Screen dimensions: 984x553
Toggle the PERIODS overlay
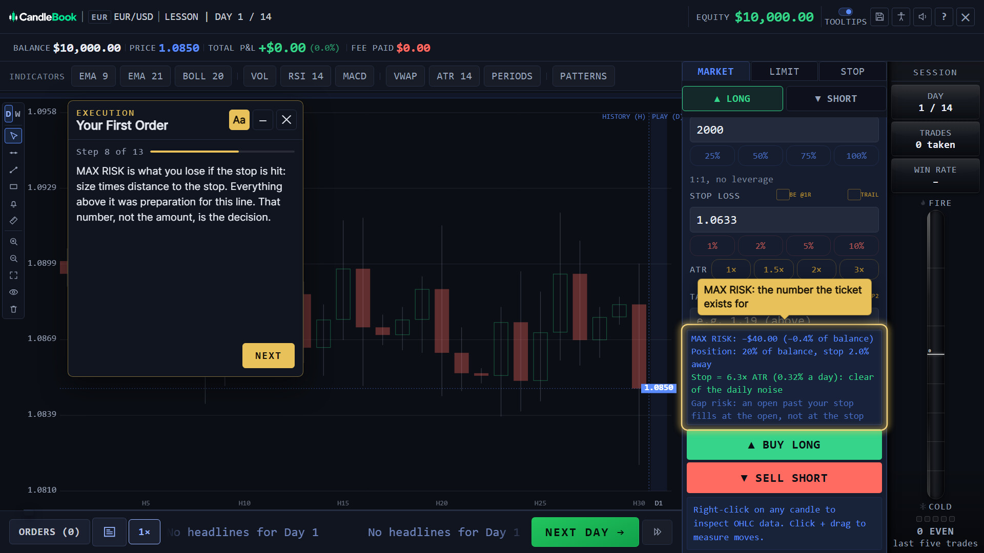[512, 76]
